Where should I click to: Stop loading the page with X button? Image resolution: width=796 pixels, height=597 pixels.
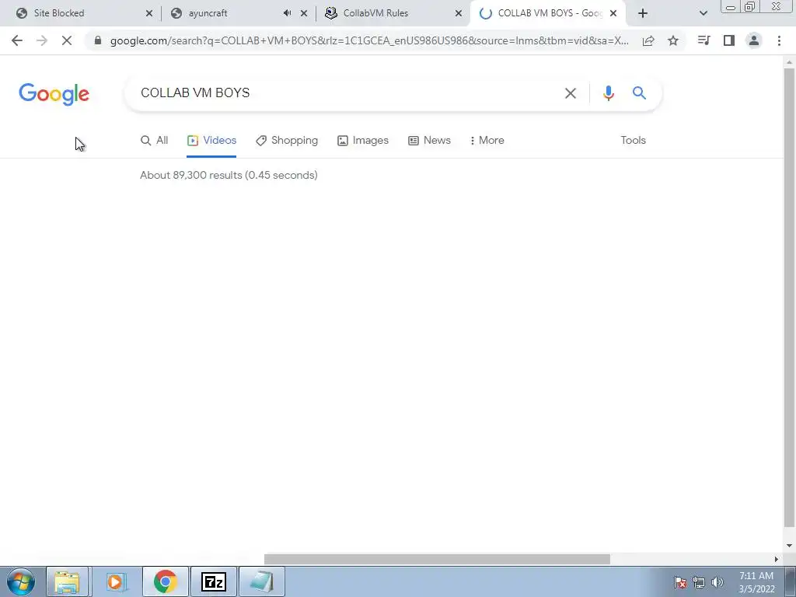[x=67, y=40]
